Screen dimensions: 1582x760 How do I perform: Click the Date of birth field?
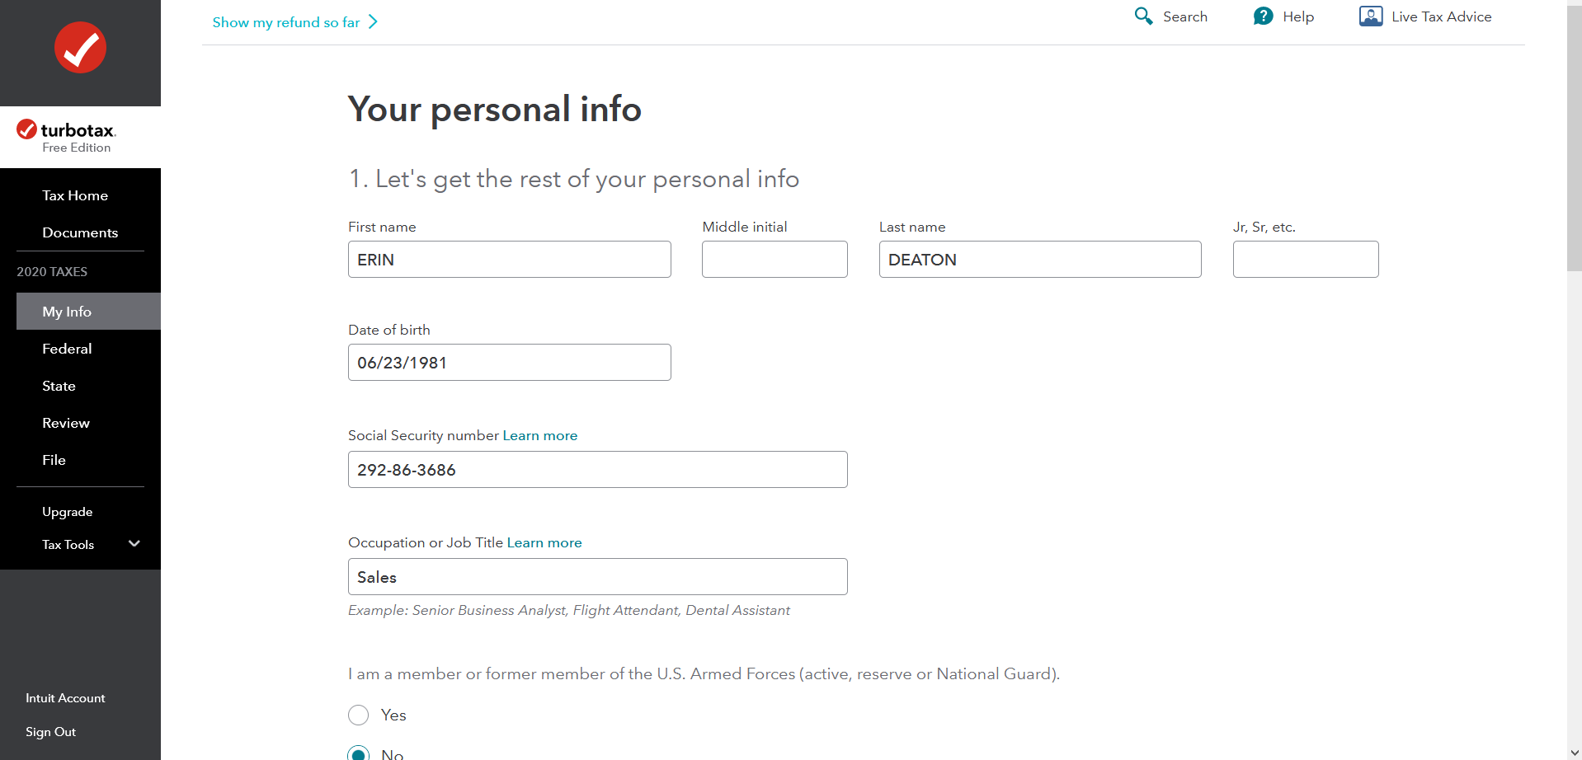509,362
